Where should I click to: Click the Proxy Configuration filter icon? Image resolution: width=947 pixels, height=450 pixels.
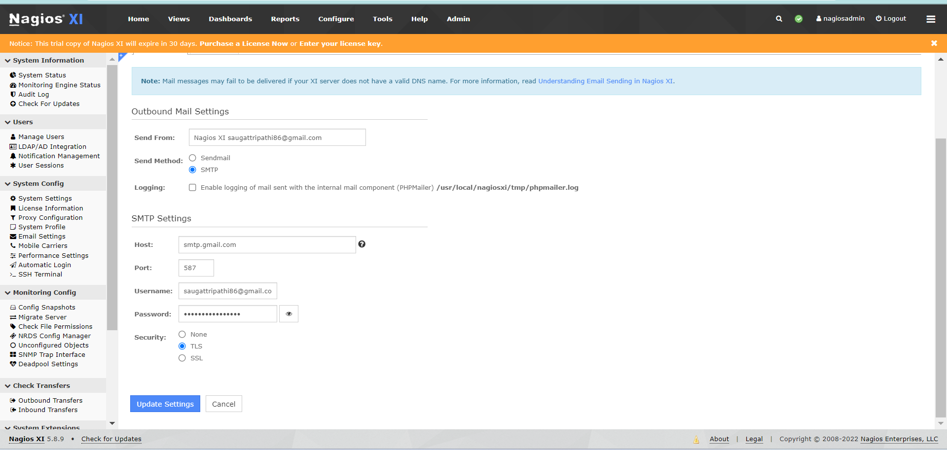(13, 217)
